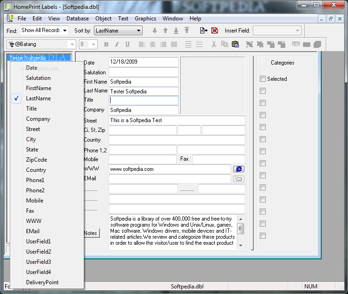
Task: Check the third checkbox under Selected
Action: 263,115
